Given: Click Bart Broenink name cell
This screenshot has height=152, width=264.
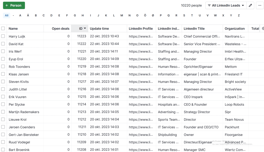Looking at the screenshot, I should coord(19,150).
